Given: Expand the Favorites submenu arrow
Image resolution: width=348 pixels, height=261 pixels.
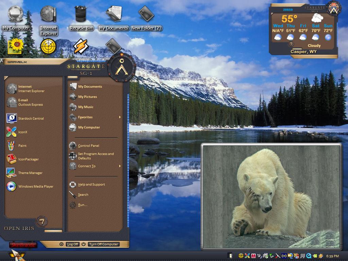Looking at the screenshot, I should click(120, 117).
